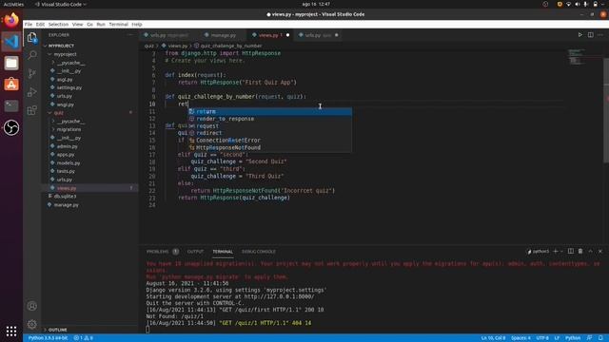Open the Run menu
This screenshot has height=342, width=609.
coord(101,24)
